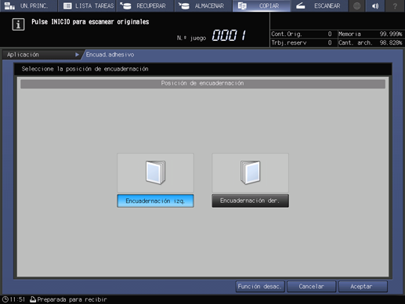Open the ALMACENAR tab
The height and width of the screenshot is (304, 405).
[x=204, y=5]
